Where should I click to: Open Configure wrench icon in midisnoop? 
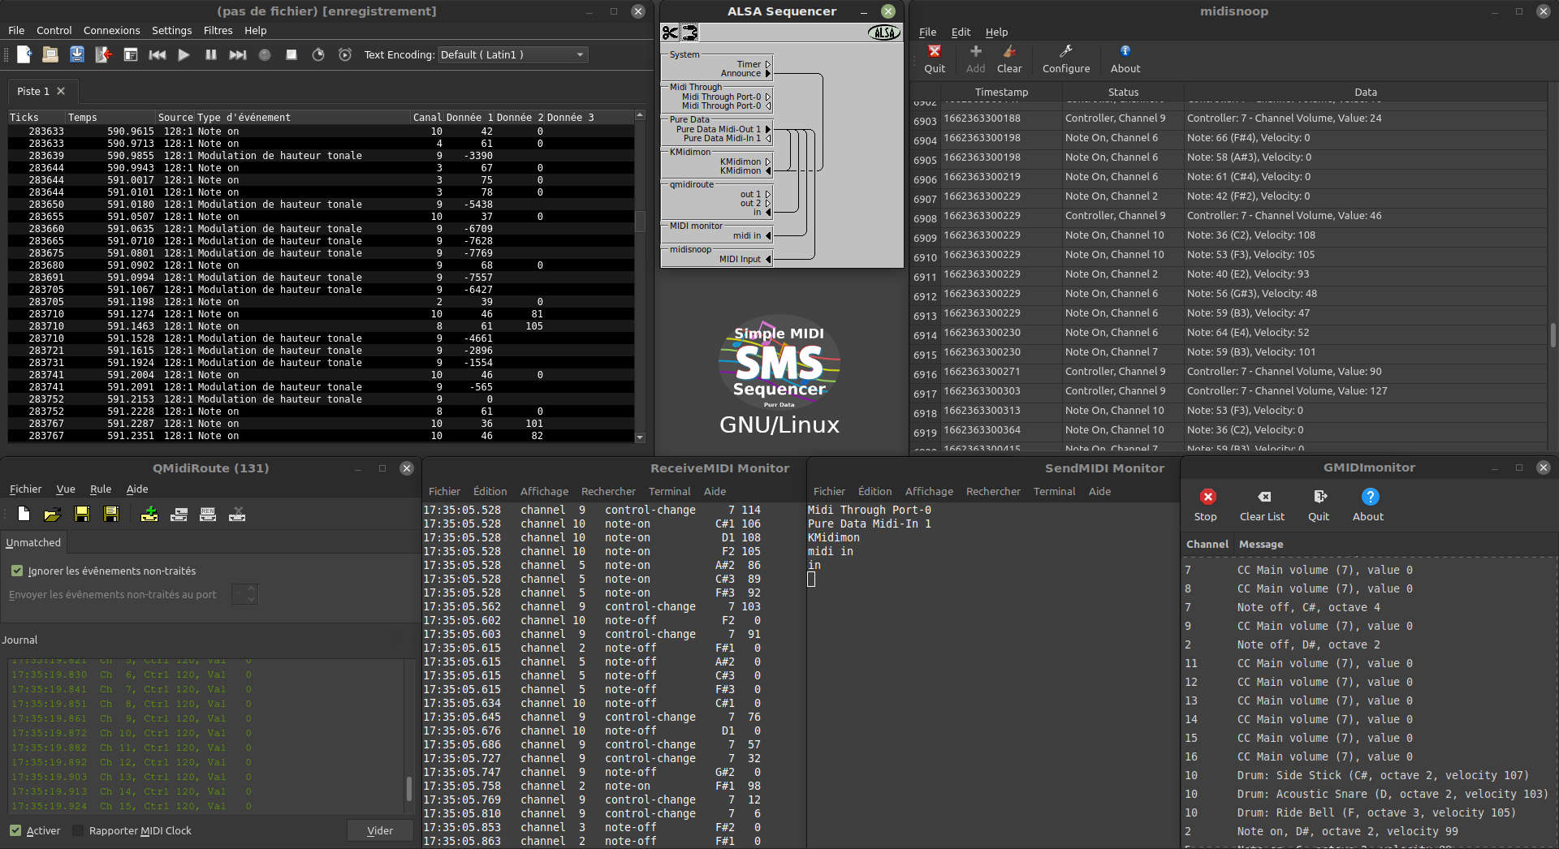point(1066,51)
